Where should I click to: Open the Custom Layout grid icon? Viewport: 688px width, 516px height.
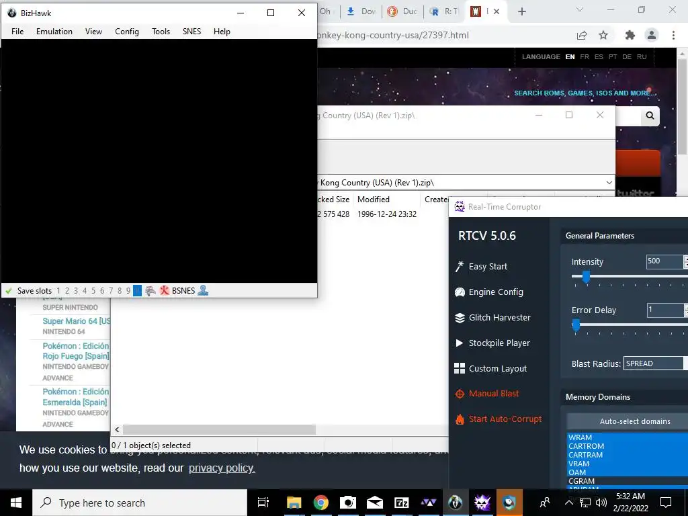tap(460, 369)
